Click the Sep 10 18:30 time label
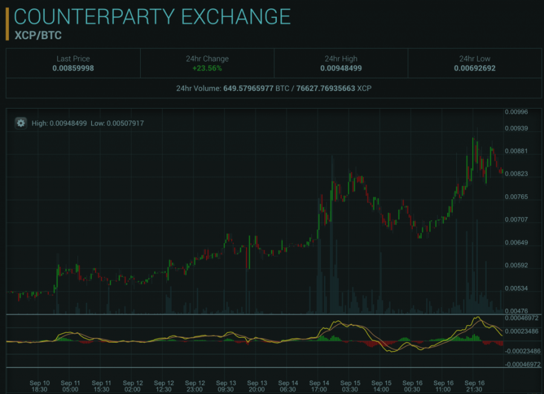 point(39,386)
